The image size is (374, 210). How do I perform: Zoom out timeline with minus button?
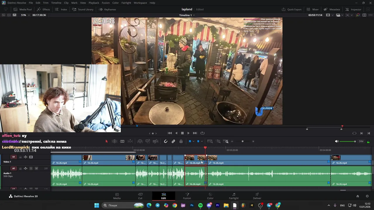click(x=232, y=141)
